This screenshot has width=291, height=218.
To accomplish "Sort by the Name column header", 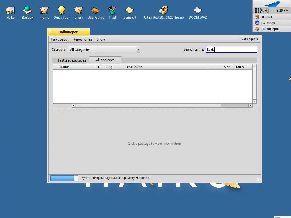I will tap(79, 67).
